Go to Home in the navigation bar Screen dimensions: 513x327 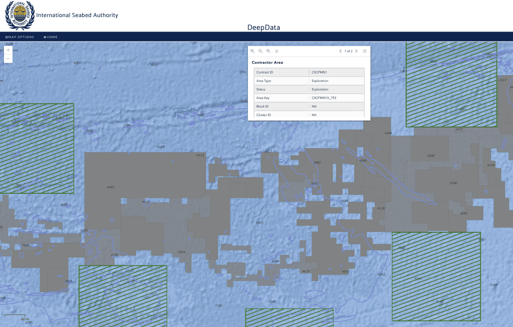click(x=51, y=37)
